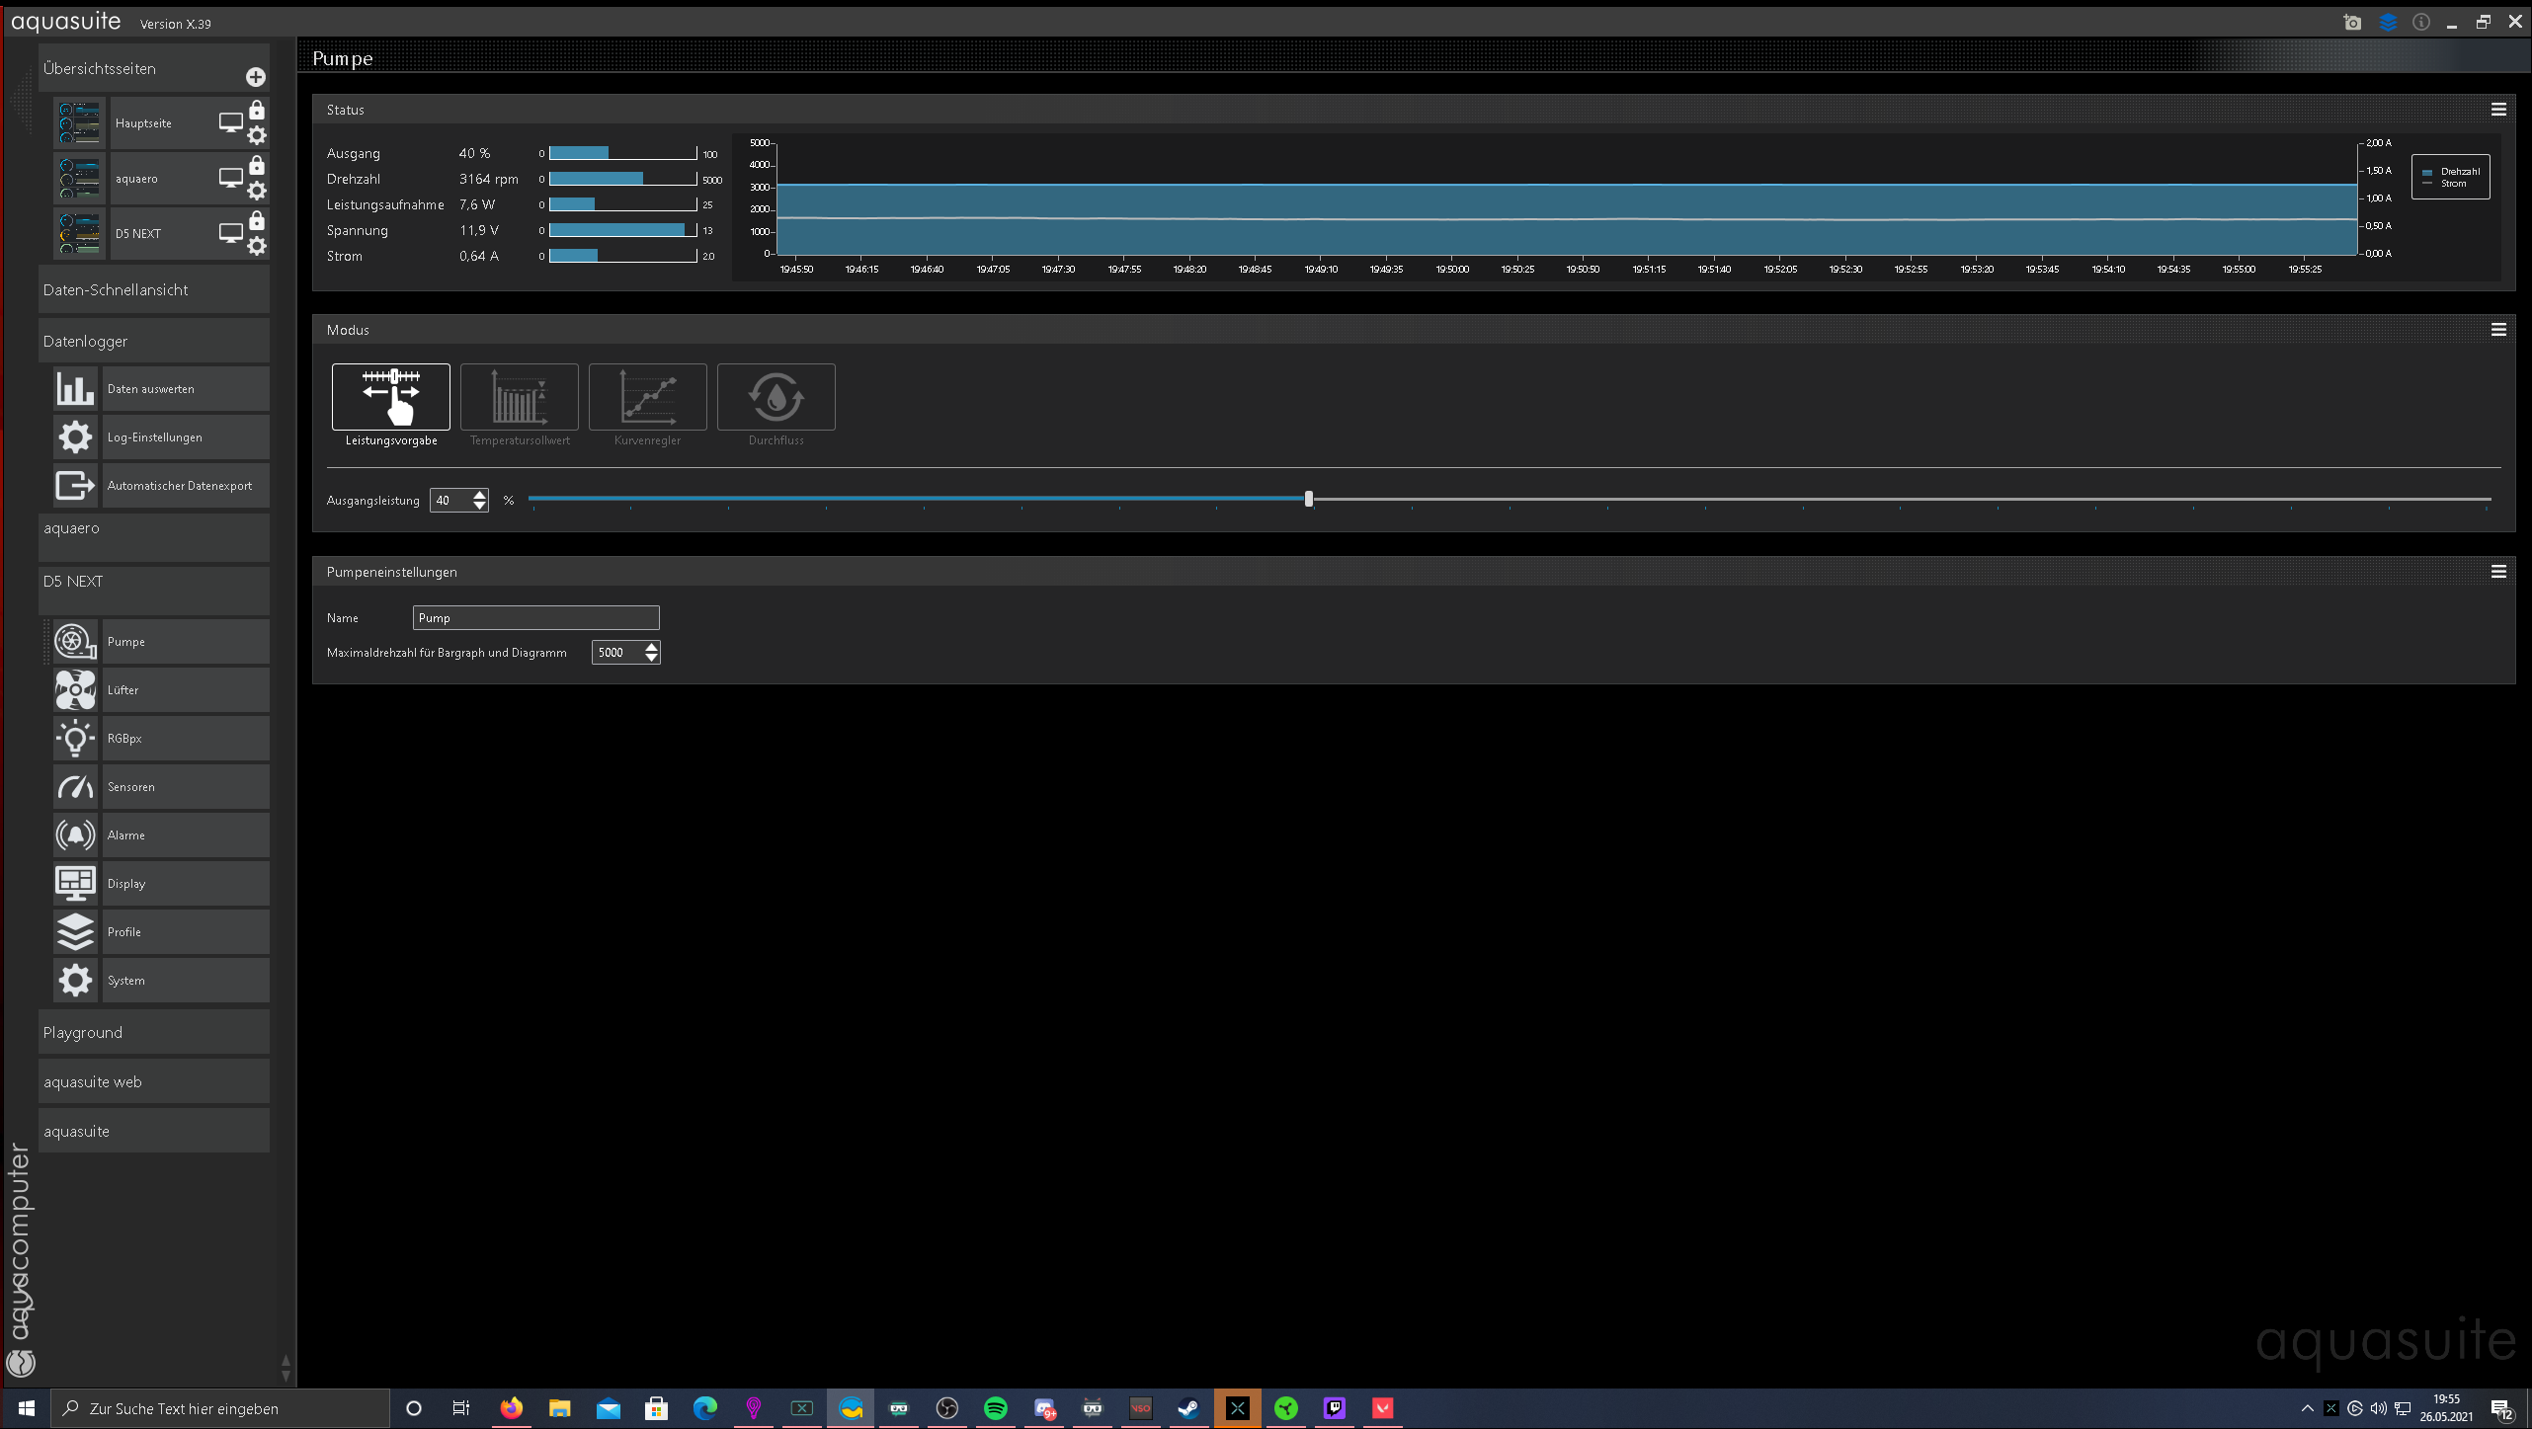Open Status panel hamburger menu

tap(2497, 110)
